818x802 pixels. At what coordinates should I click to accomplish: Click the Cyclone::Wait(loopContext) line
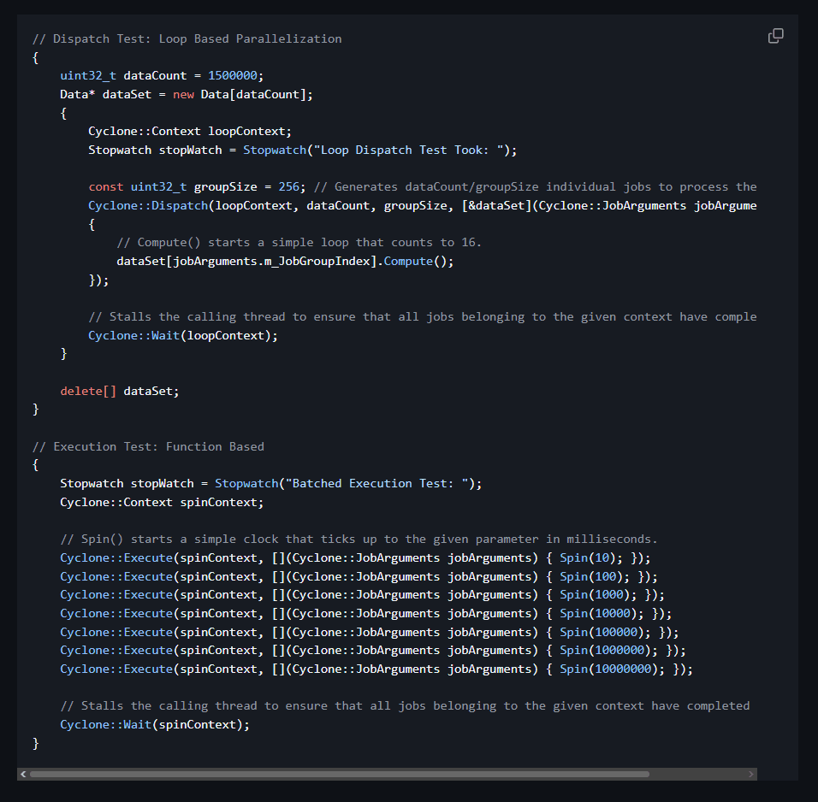[x=183, y=335]
